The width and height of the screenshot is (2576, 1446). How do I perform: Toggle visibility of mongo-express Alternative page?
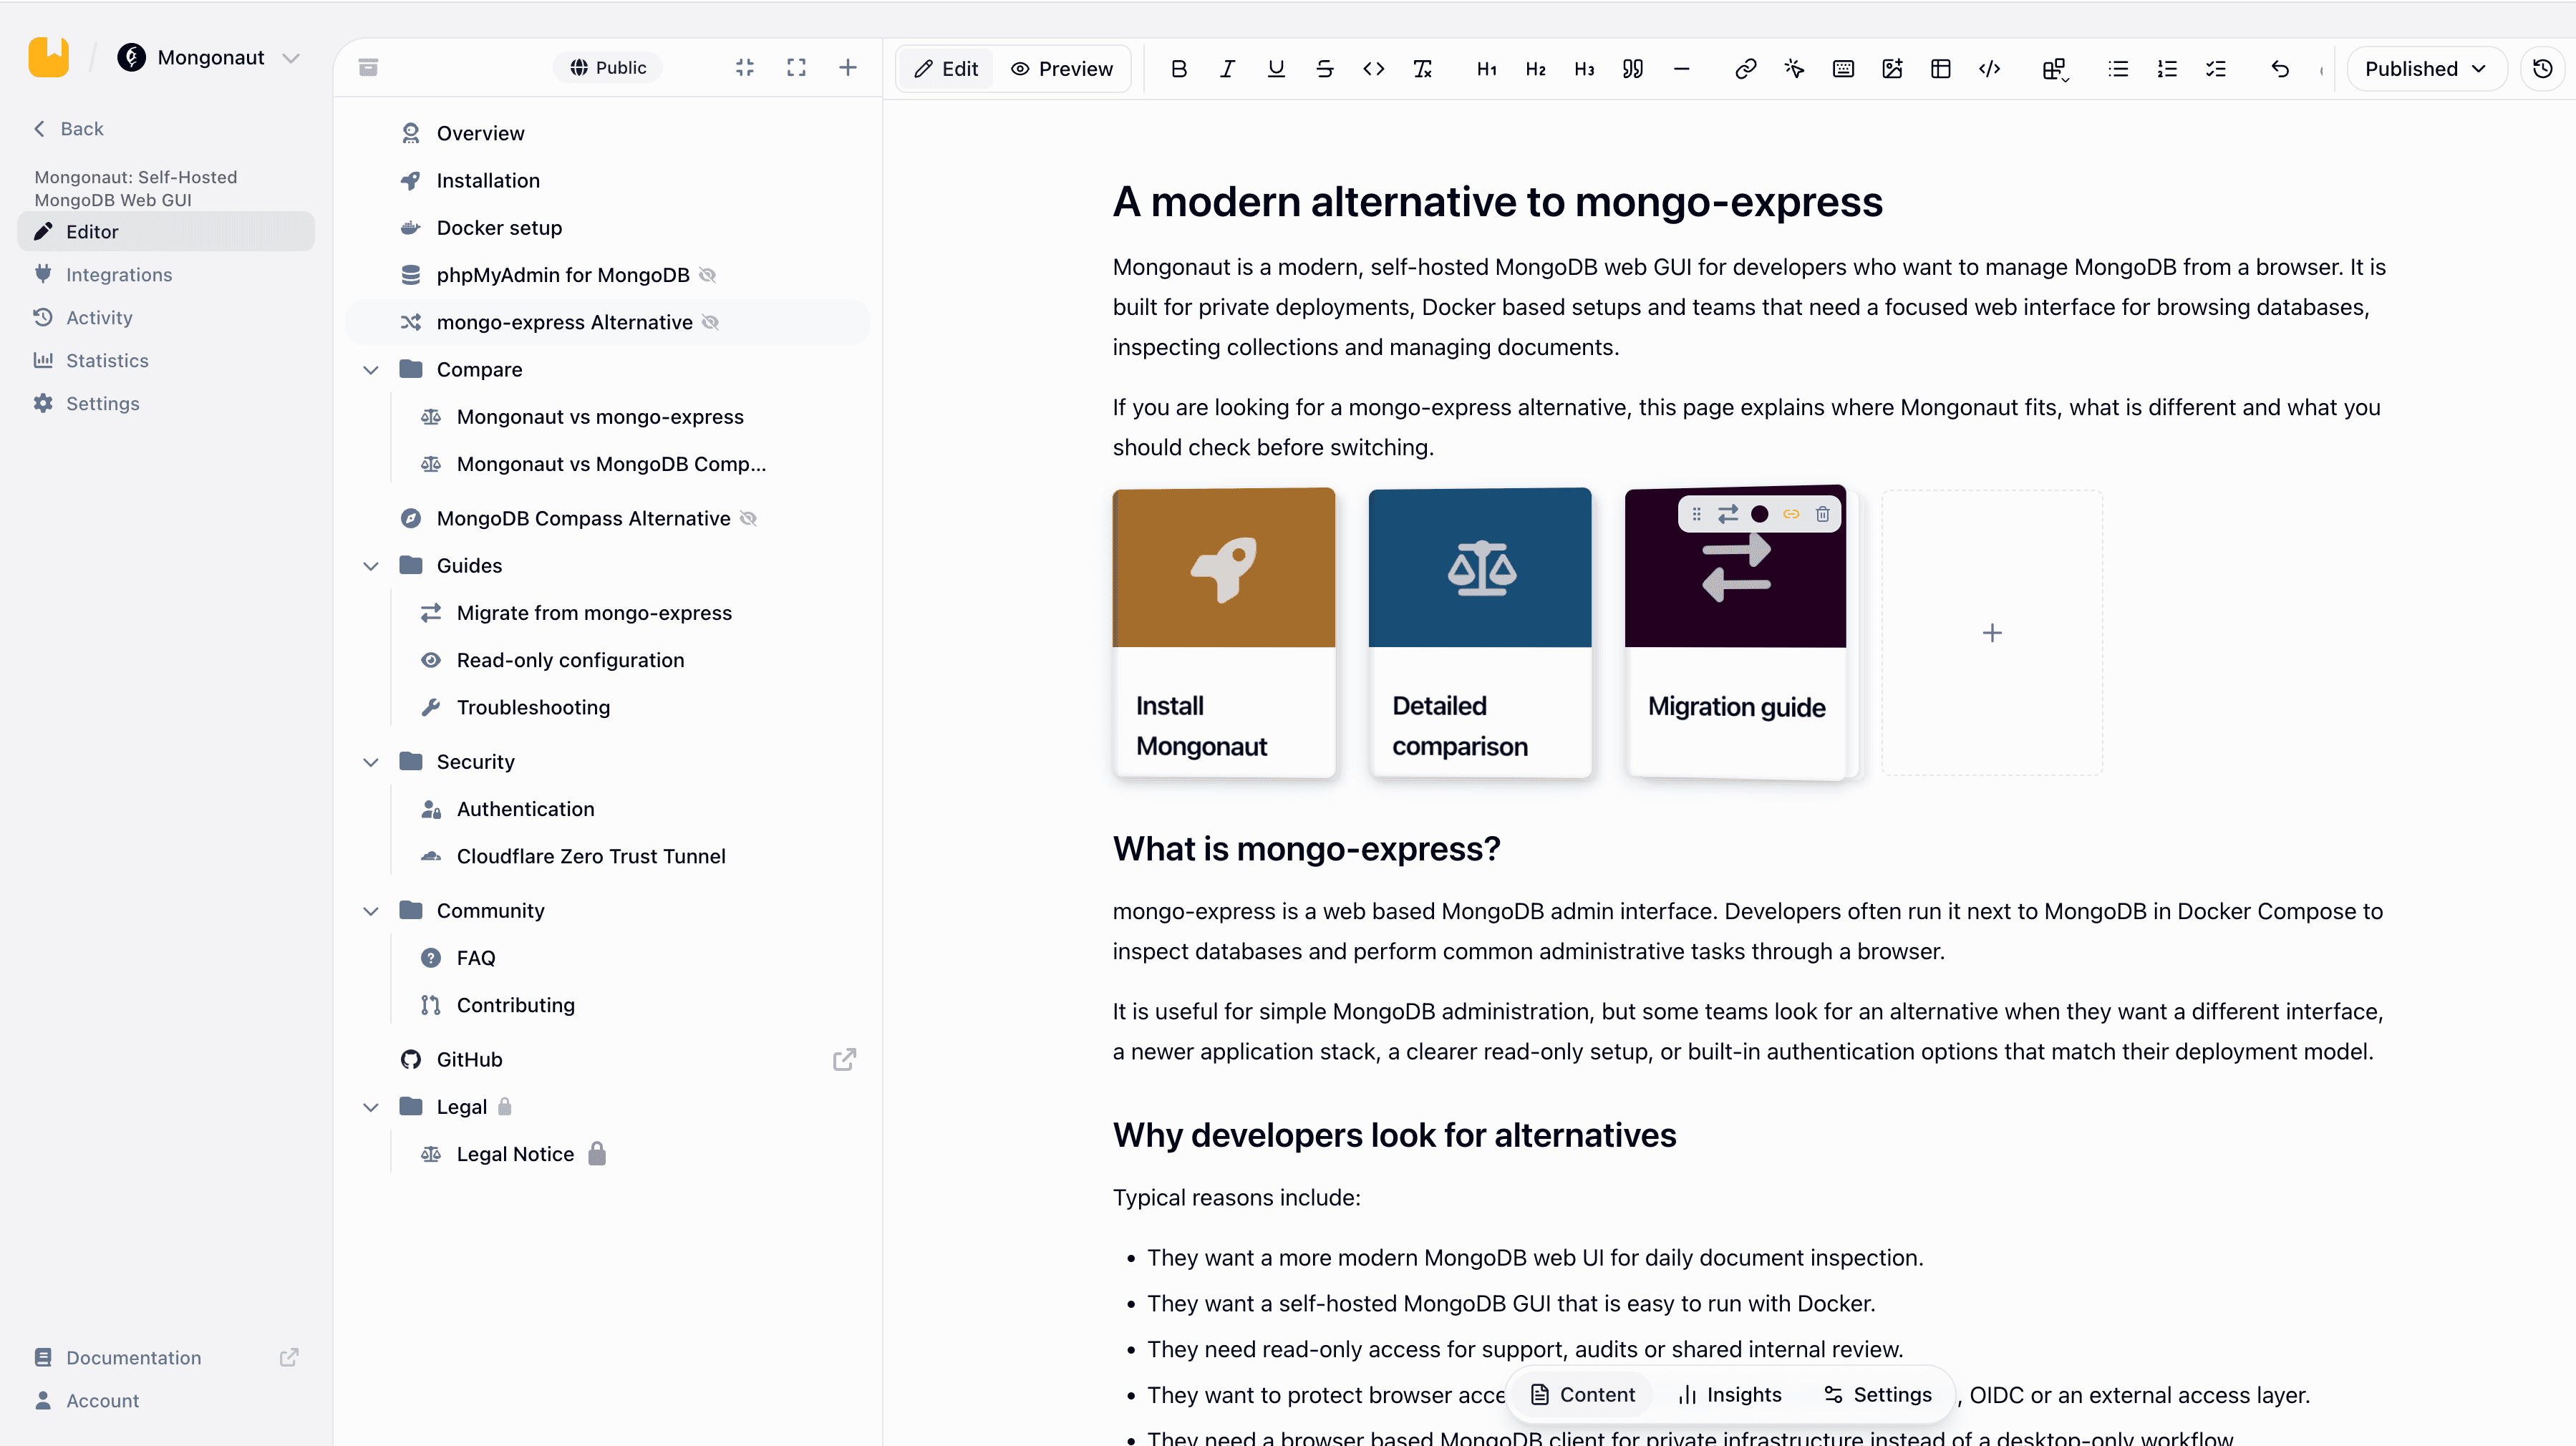click(x=710, y=322)
